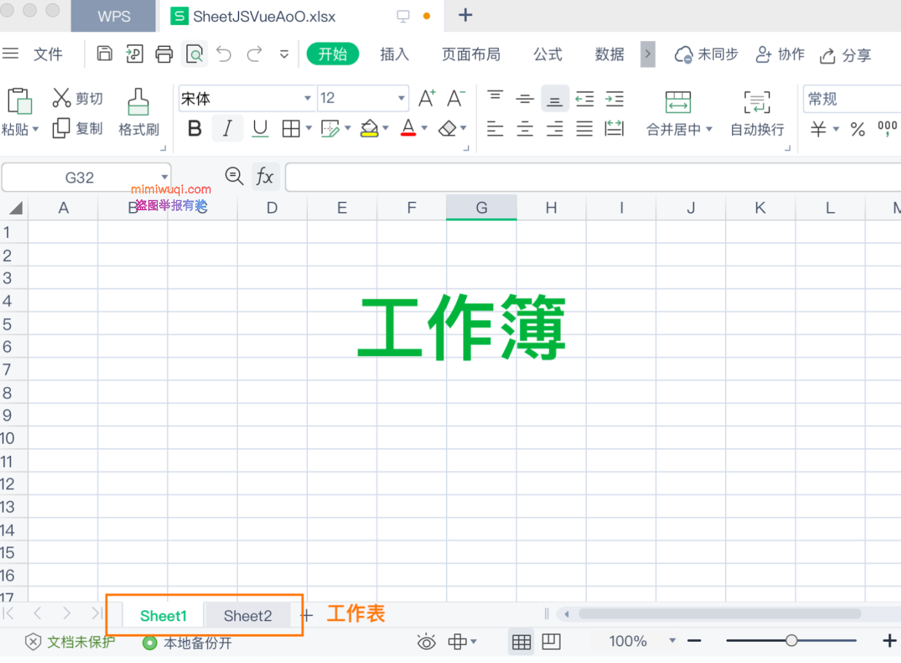Open the font size dropdown 12
The width and height of the screenshot is (901, 663).
(x=402, y=98)
